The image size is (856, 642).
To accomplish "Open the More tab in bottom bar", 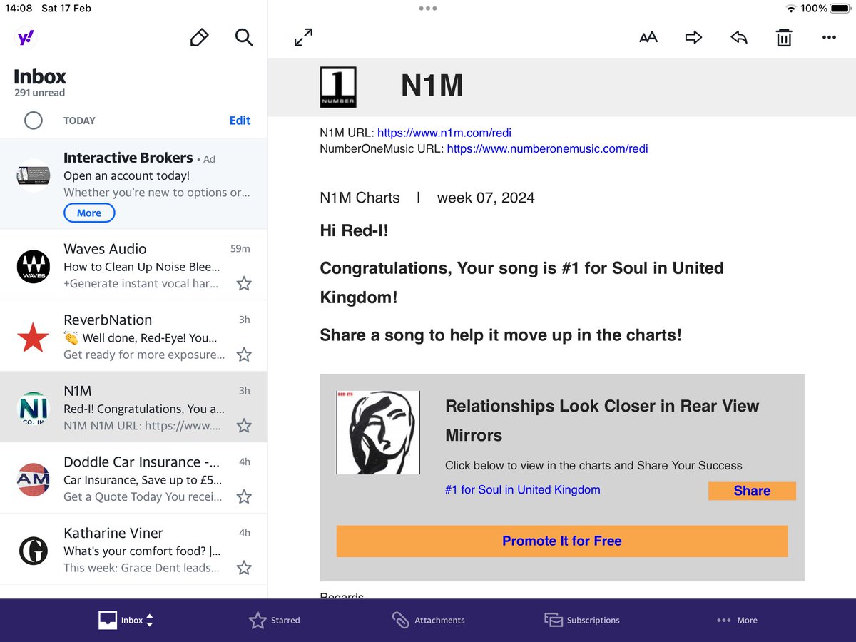I will coord(737,620).
